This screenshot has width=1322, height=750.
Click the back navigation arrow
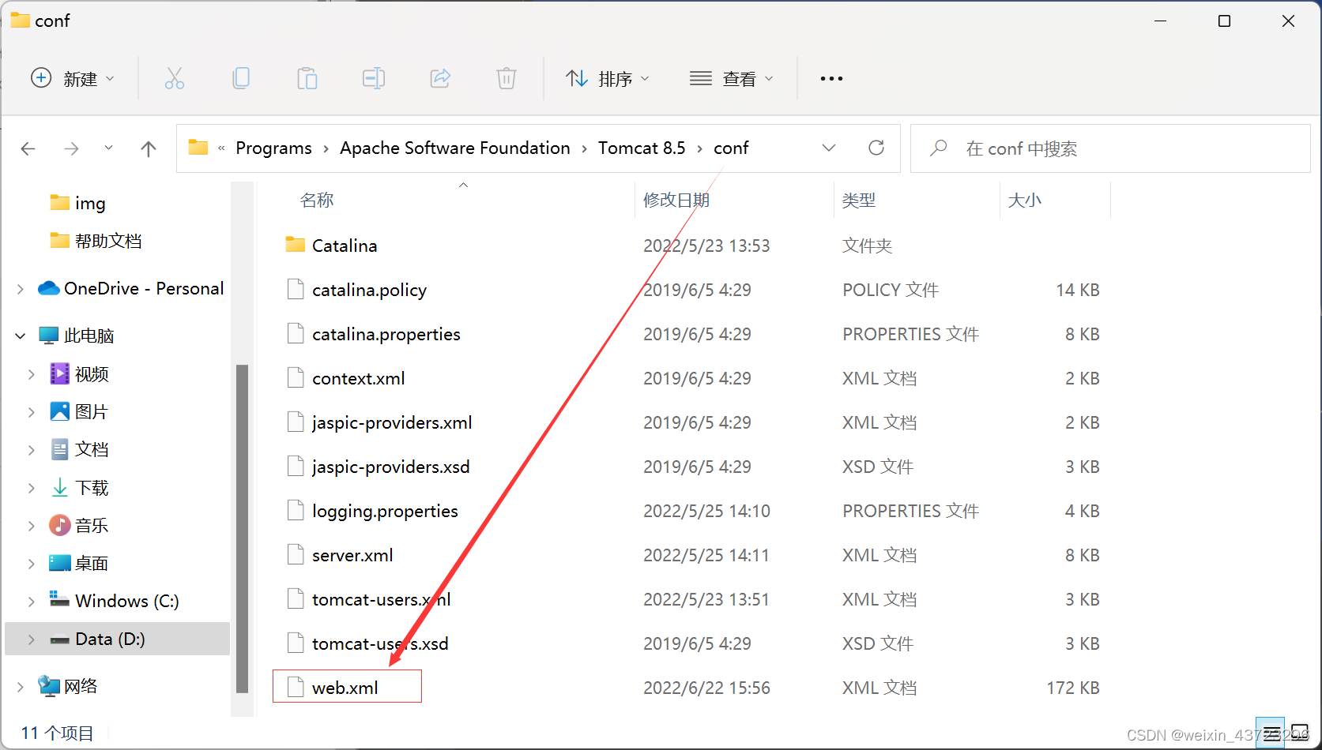(28, 148)
